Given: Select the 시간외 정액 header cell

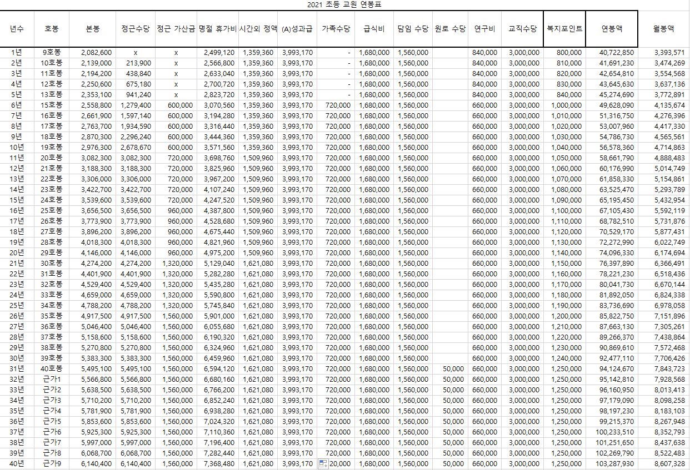Looking at the screenshot, I should pos(258,28).
